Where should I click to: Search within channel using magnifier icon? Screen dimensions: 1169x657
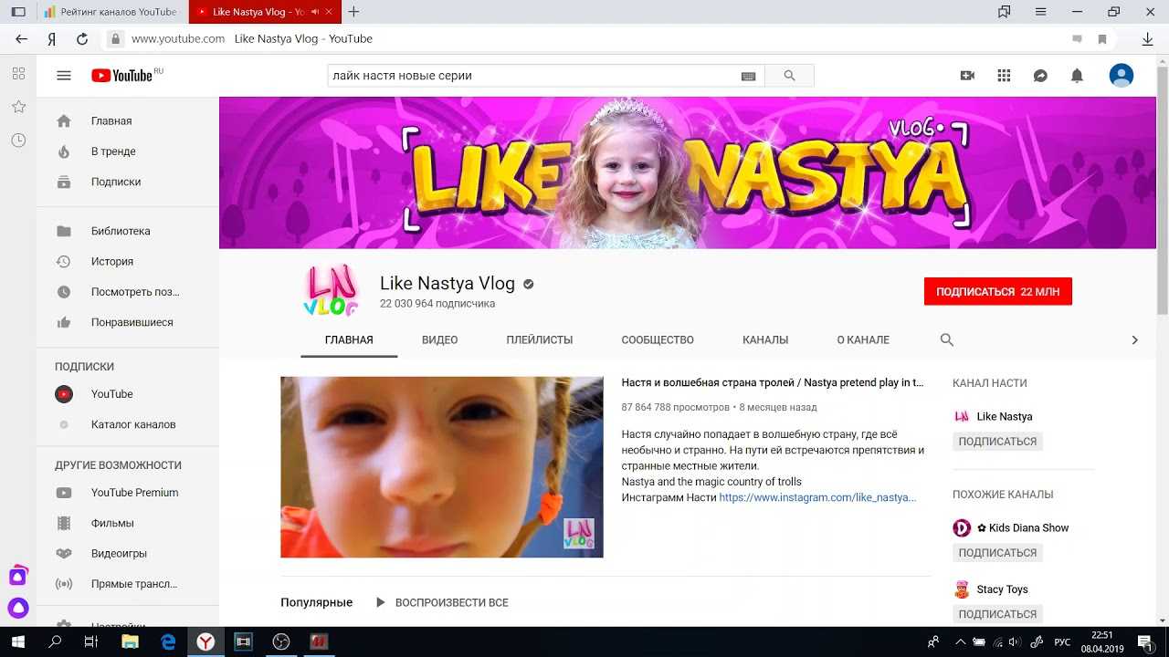947,339
